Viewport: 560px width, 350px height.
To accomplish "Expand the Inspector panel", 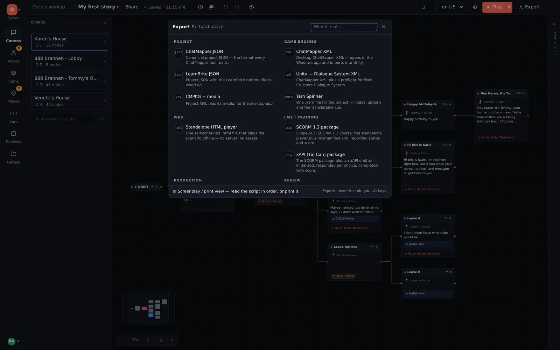I will pos(554,24).
